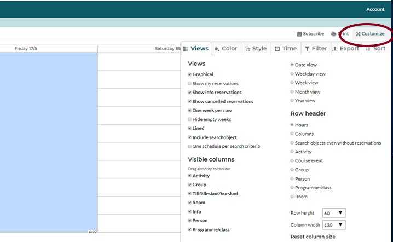Click the Customize tools icon
Viewport: 393px width, 242px height.
pos(358,34)
